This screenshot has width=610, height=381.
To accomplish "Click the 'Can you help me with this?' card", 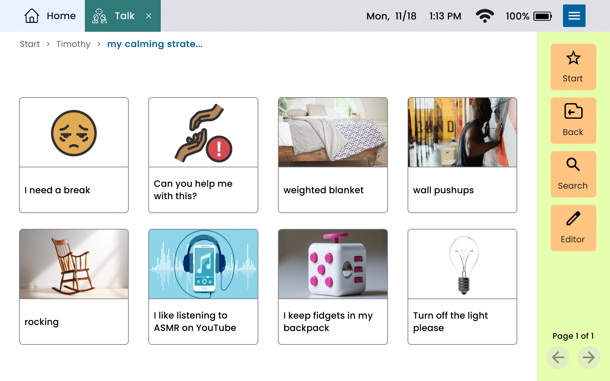I will [x=203, y=154].
